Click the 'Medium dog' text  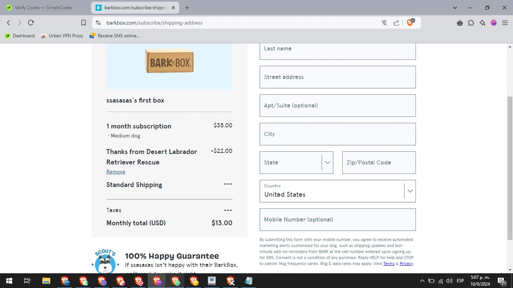[x=126, y=136]
